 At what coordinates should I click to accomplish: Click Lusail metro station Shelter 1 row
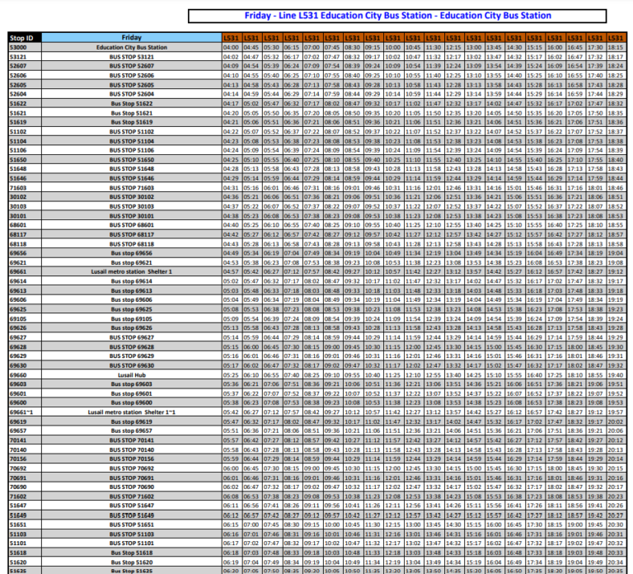[131, 271]
